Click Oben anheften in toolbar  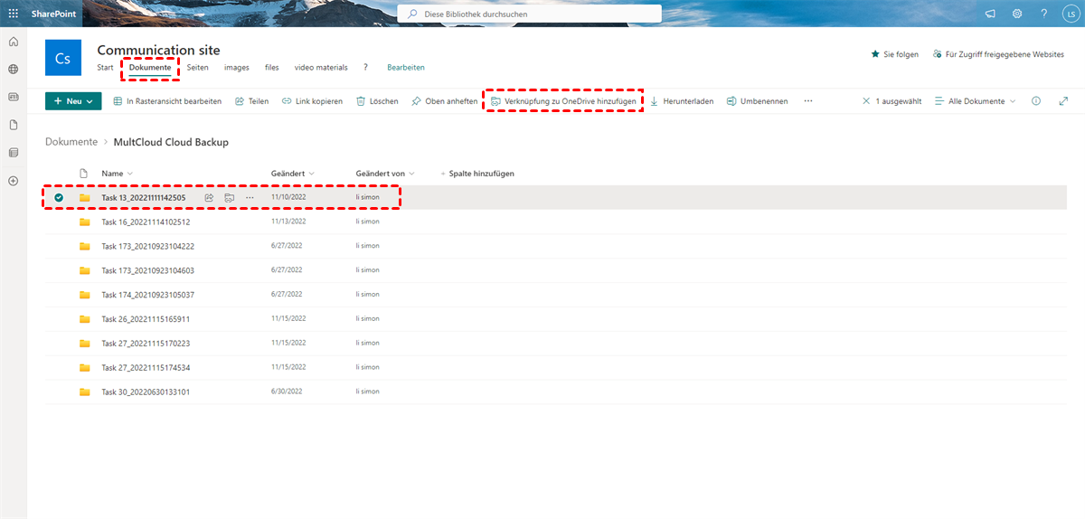(444, 101)
